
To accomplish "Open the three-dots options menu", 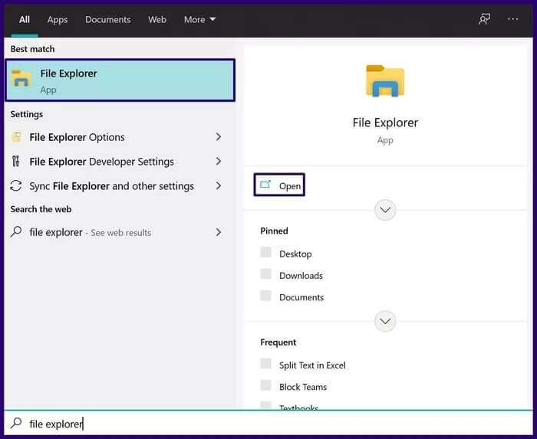I will click(x=512, y=19).
